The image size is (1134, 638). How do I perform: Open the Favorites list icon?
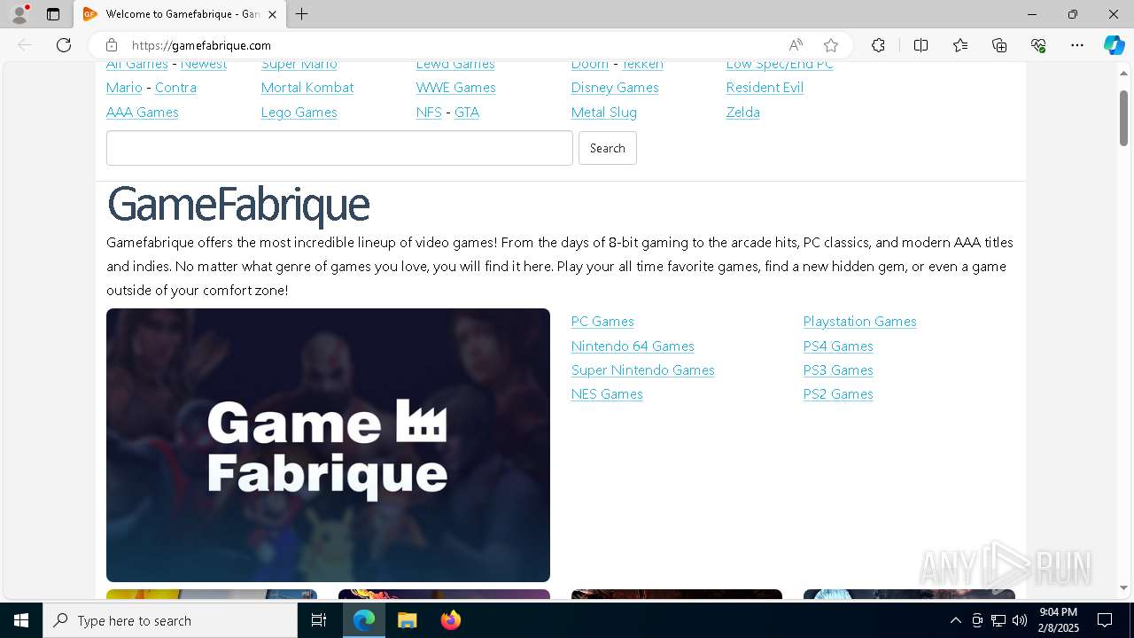pos(960,45)
